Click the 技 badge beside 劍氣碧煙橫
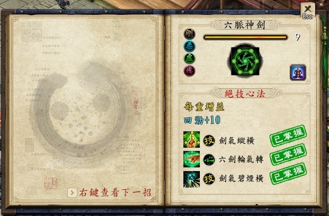This screenshot has width=329, height=216. [209, 179]
